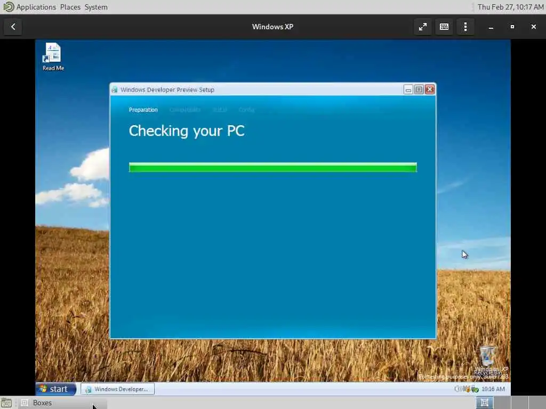
Task: Click the Windows XP title text
Action: 272,27
